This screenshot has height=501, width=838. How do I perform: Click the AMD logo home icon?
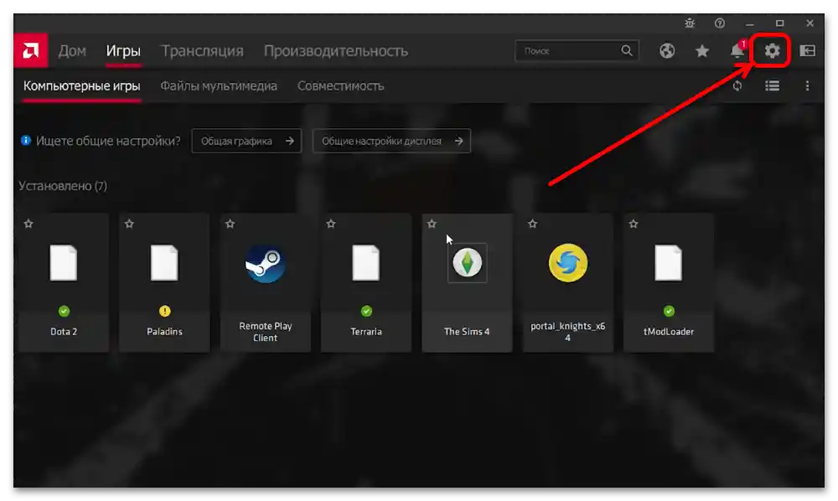pos(30,51)
